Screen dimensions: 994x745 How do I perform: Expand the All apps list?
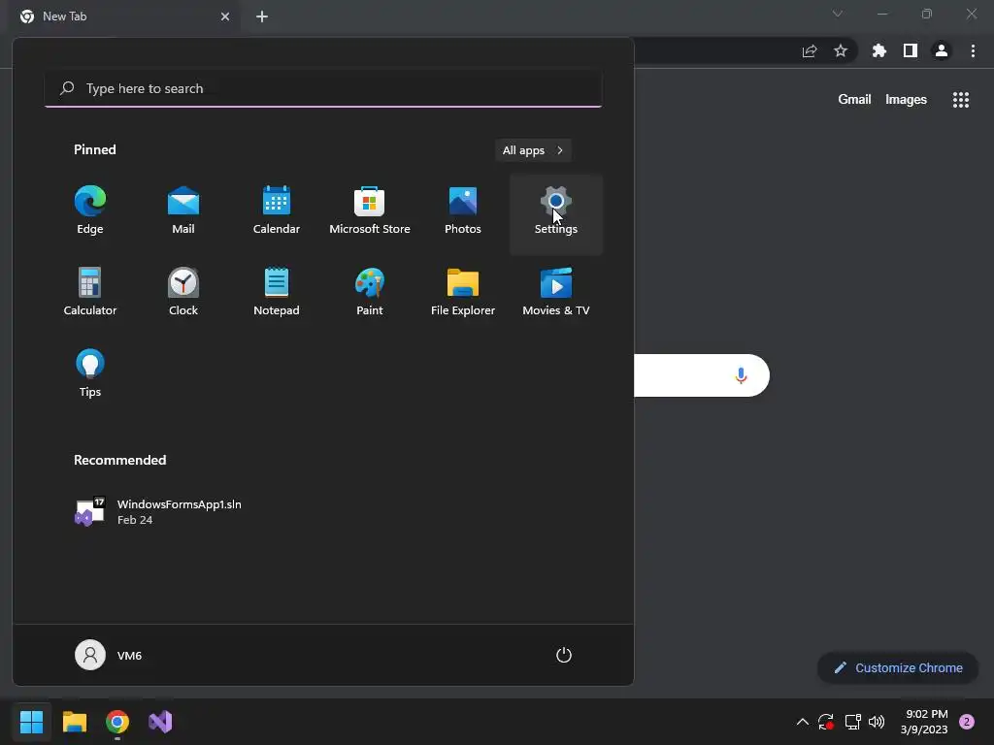[x=533, y=150]
